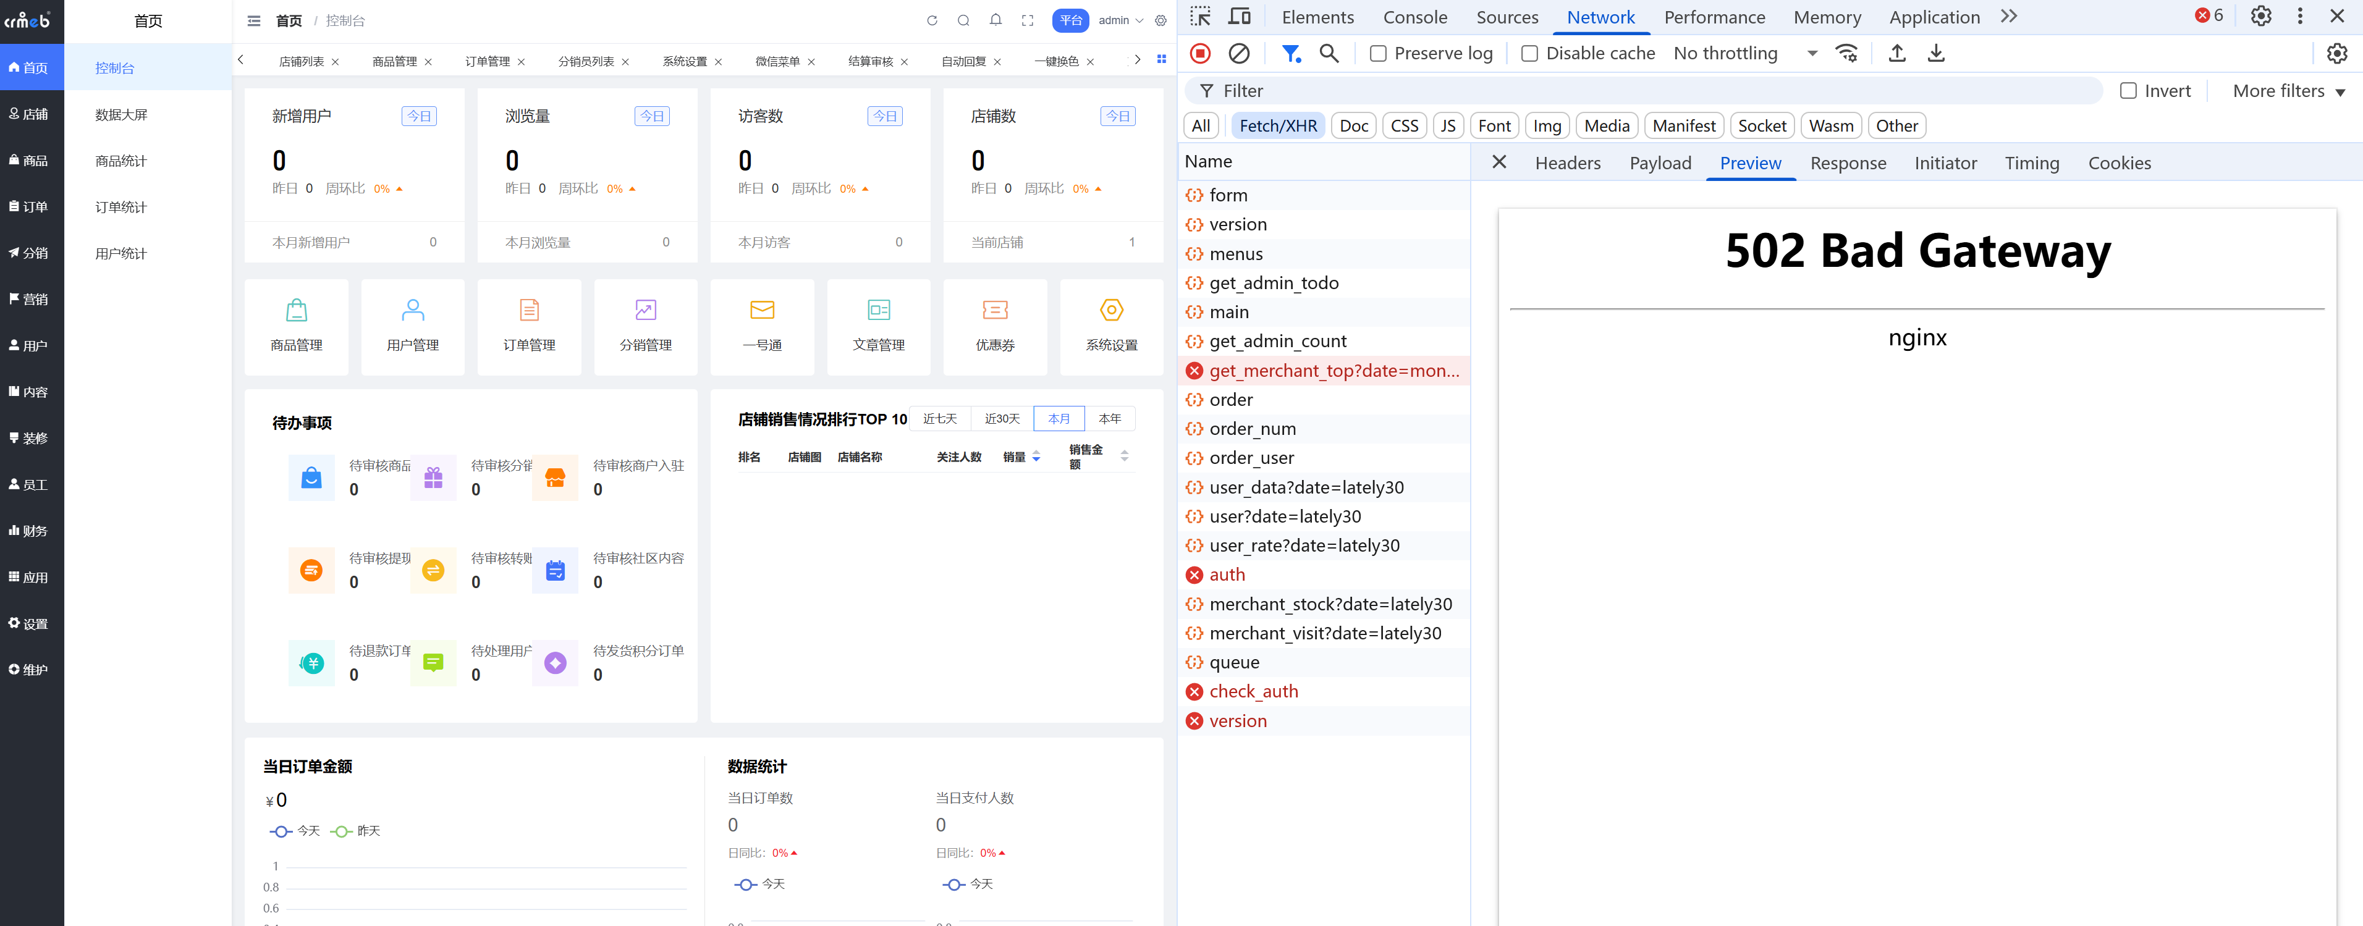2363x926 pixels.
Task: Toggle fullscreen mode icon in header
Action: pos(1028,20)
